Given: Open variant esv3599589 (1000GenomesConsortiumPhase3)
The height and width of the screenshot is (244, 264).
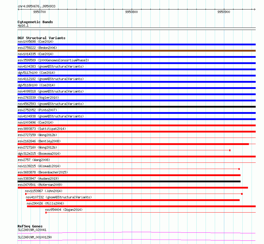Looking at the screenshot, I should pos(53,60).
